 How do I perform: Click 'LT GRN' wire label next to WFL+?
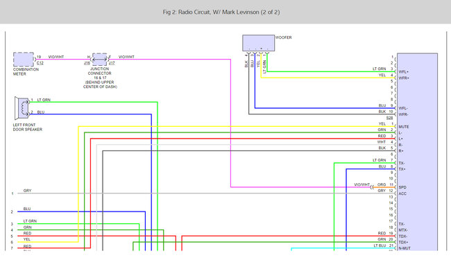tap(379, 69)
